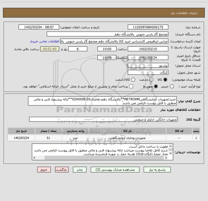Click the buyer notes scroll left arrow
The height and width of the screenshot is (201, 208).
34,158
